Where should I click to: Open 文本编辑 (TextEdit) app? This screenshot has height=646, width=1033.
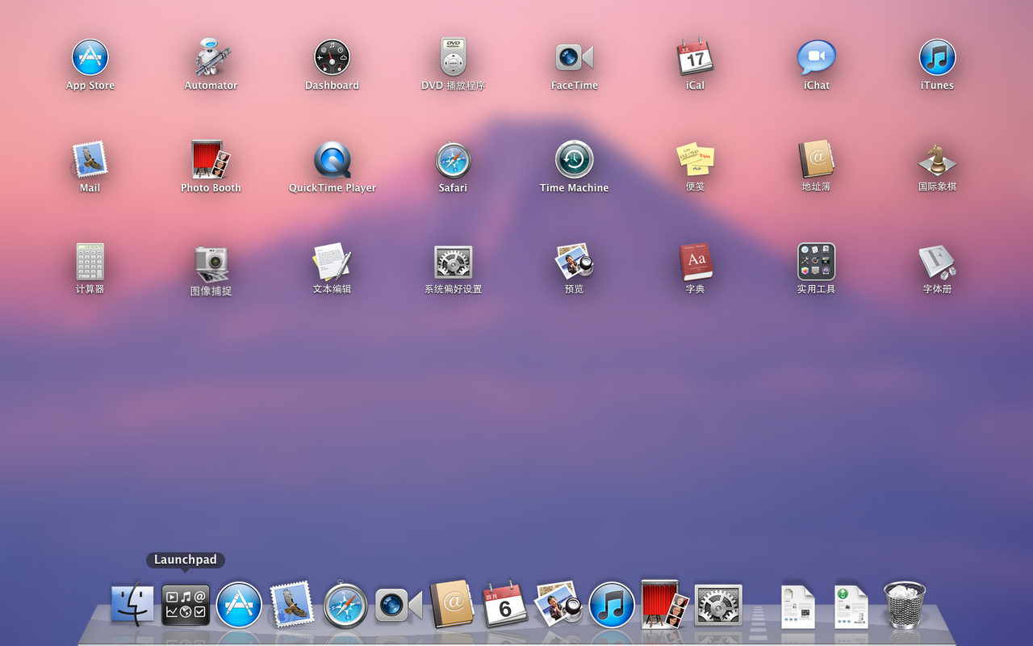coord(332,262)
